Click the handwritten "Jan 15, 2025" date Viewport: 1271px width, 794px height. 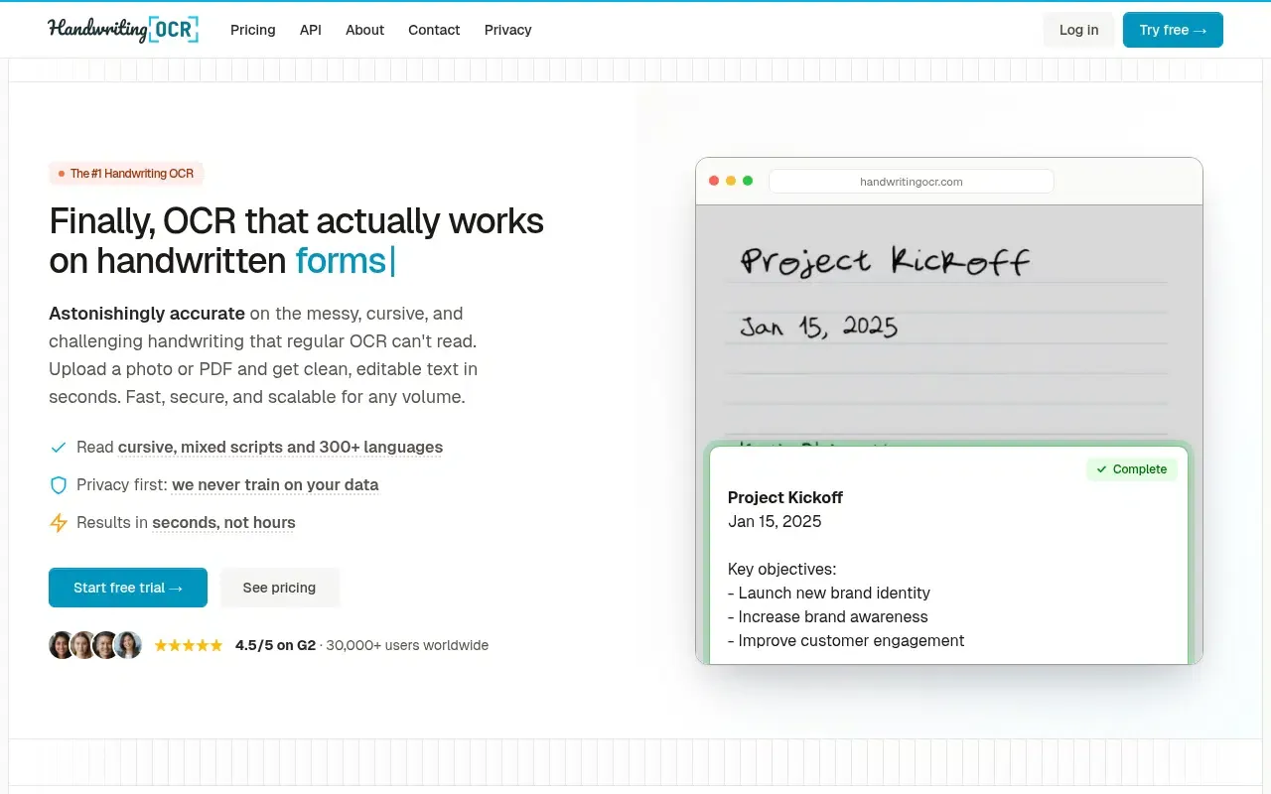coord(819,327)
